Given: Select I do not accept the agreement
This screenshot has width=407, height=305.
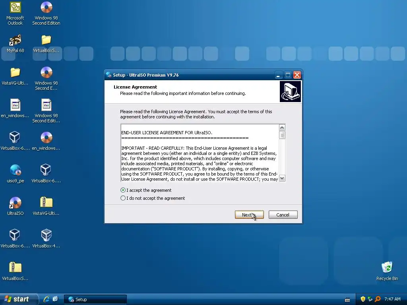Looking at the screenshot, I should pyautogui.click(x=153, y=198).
